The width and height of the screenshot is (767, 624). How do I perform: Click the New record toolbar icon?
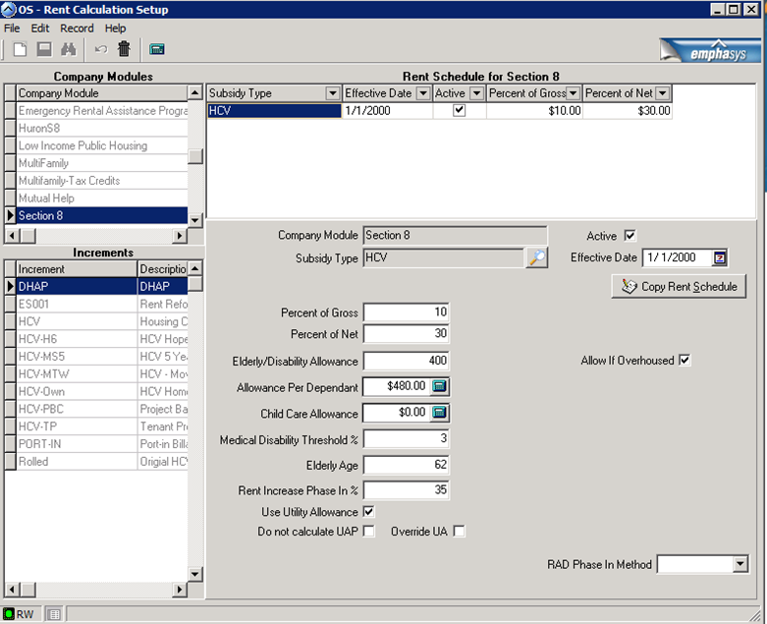pos(19,48)
